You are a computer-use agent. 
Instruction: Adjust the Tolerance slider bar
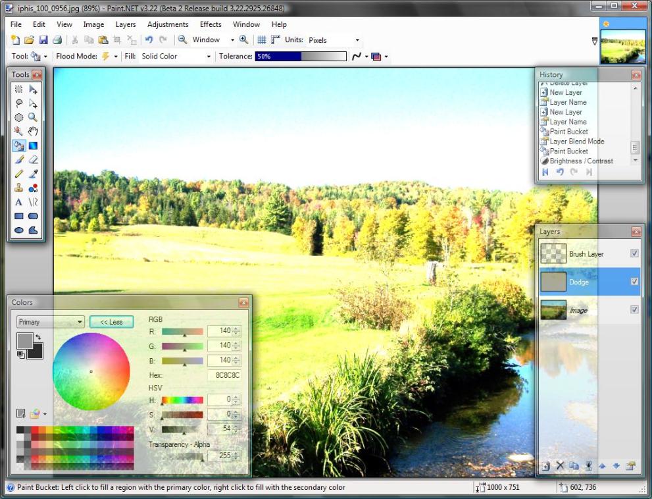click(x=300, y=57)
